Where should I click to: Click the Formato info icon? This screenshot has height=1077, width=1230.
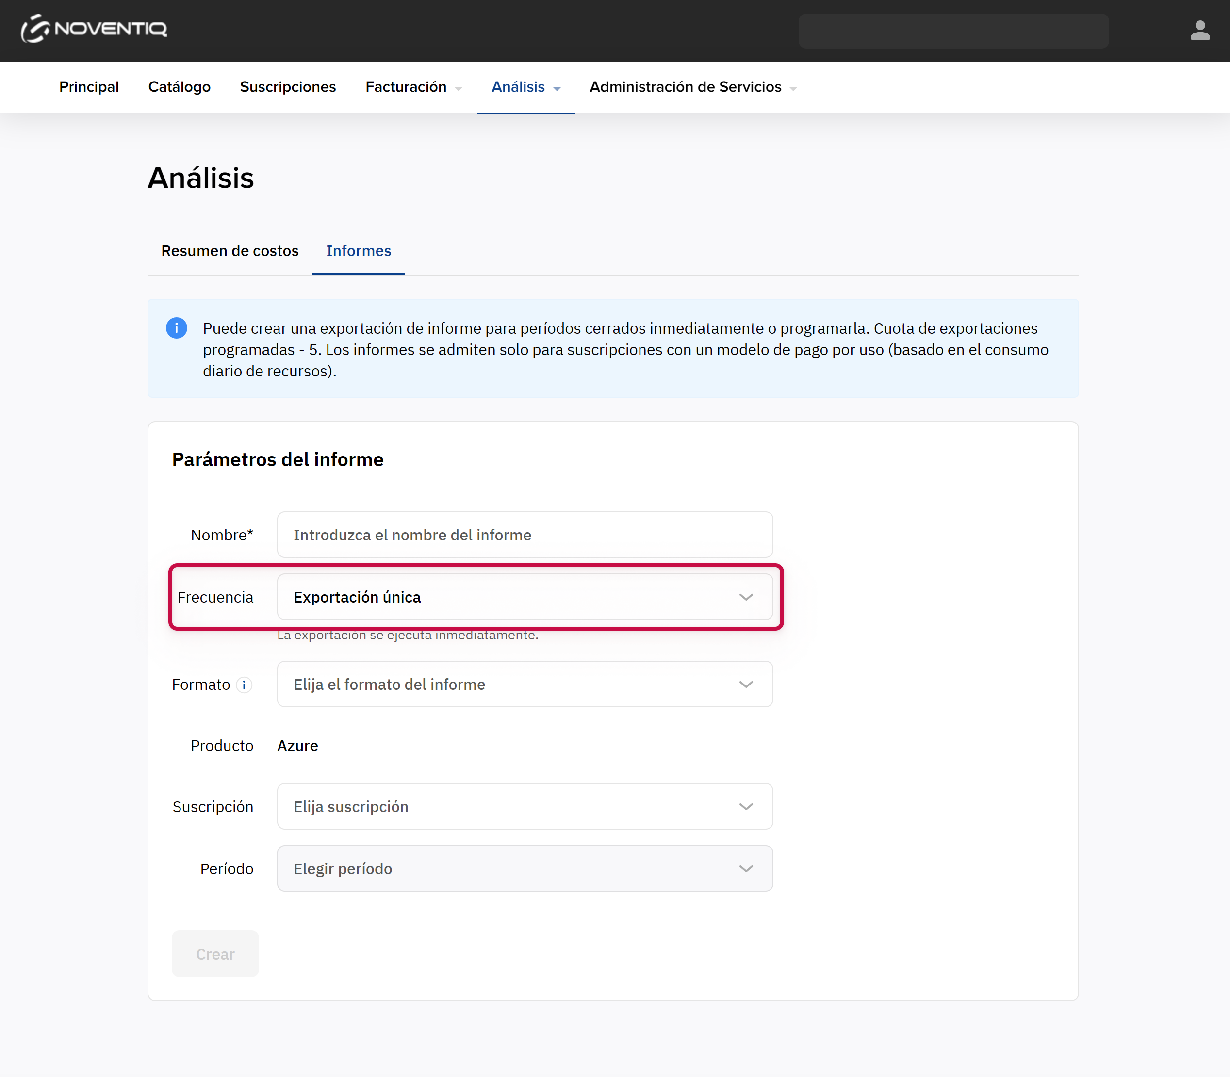point(244,685)
